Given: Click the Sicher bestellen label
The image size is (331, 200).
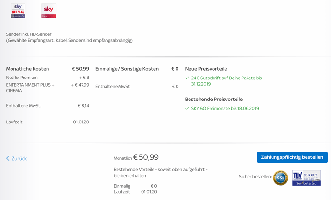Looking at the screenshot, I should (x=255, y=177).
